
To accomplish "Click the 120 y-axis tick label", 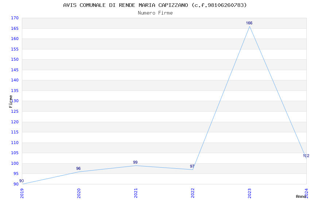I will point(15,122).
